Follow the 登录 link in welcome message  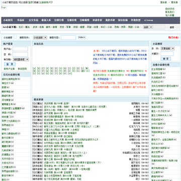point(30,3)
